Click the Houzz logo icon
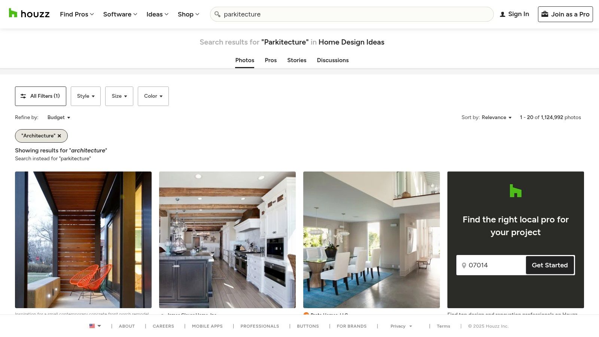 pyautogui.click(x=13, y=13)
